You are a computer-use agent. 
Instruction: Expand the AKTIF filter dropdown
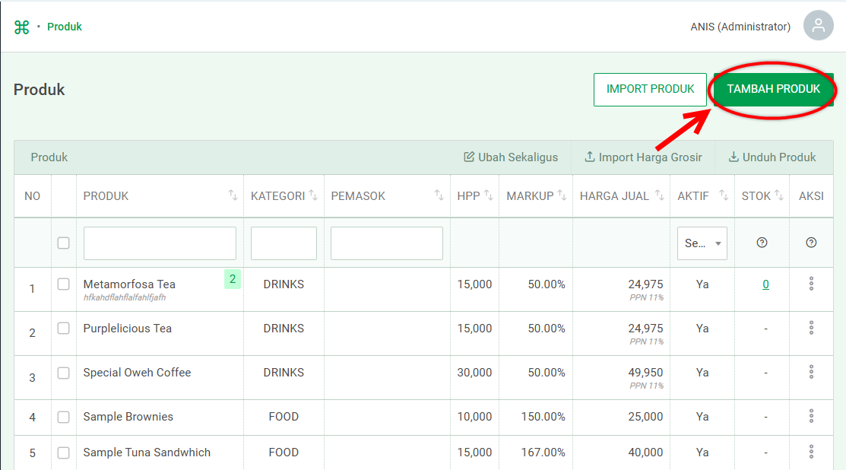point(702,243)
